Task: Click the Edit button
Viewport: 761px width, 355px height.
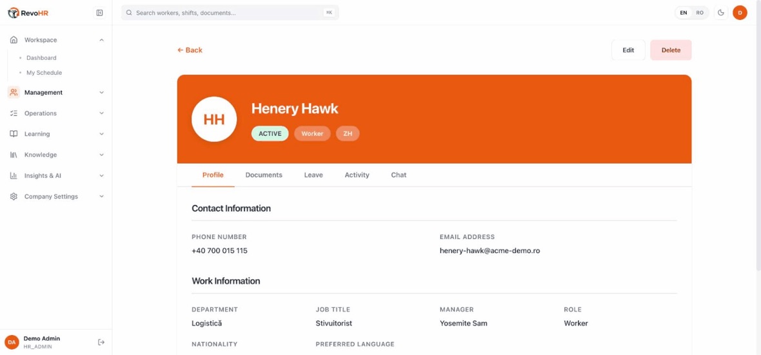Action: tap(628, 50)
